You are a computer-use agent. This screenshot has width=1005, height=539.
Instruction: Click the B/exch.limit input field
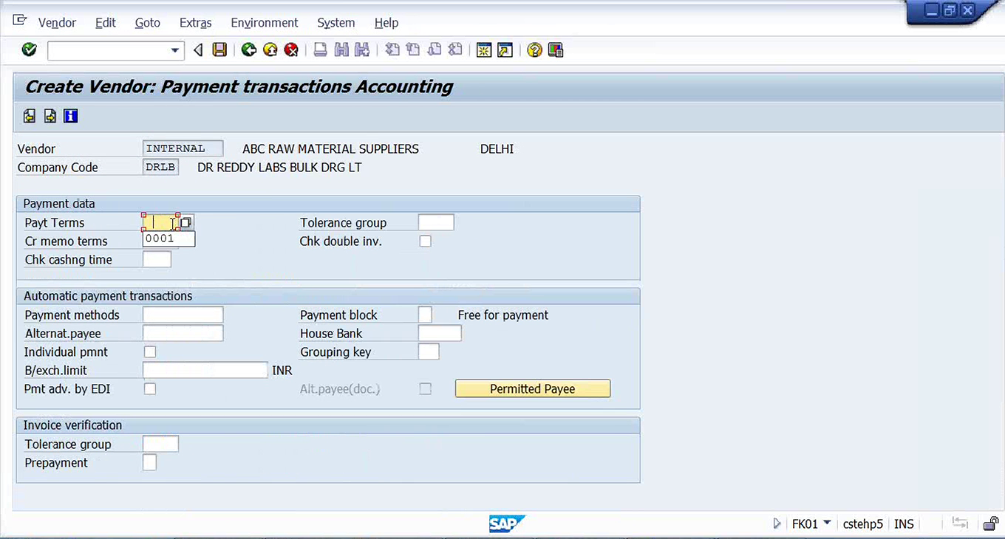205,371
